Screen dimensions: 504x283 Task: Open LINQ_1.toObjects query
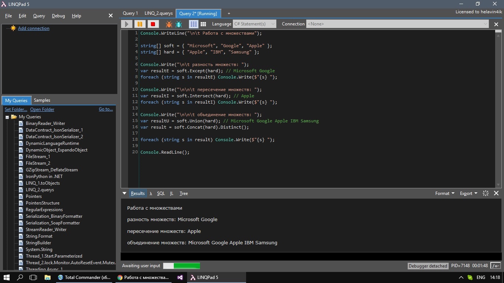pos(43,183)
